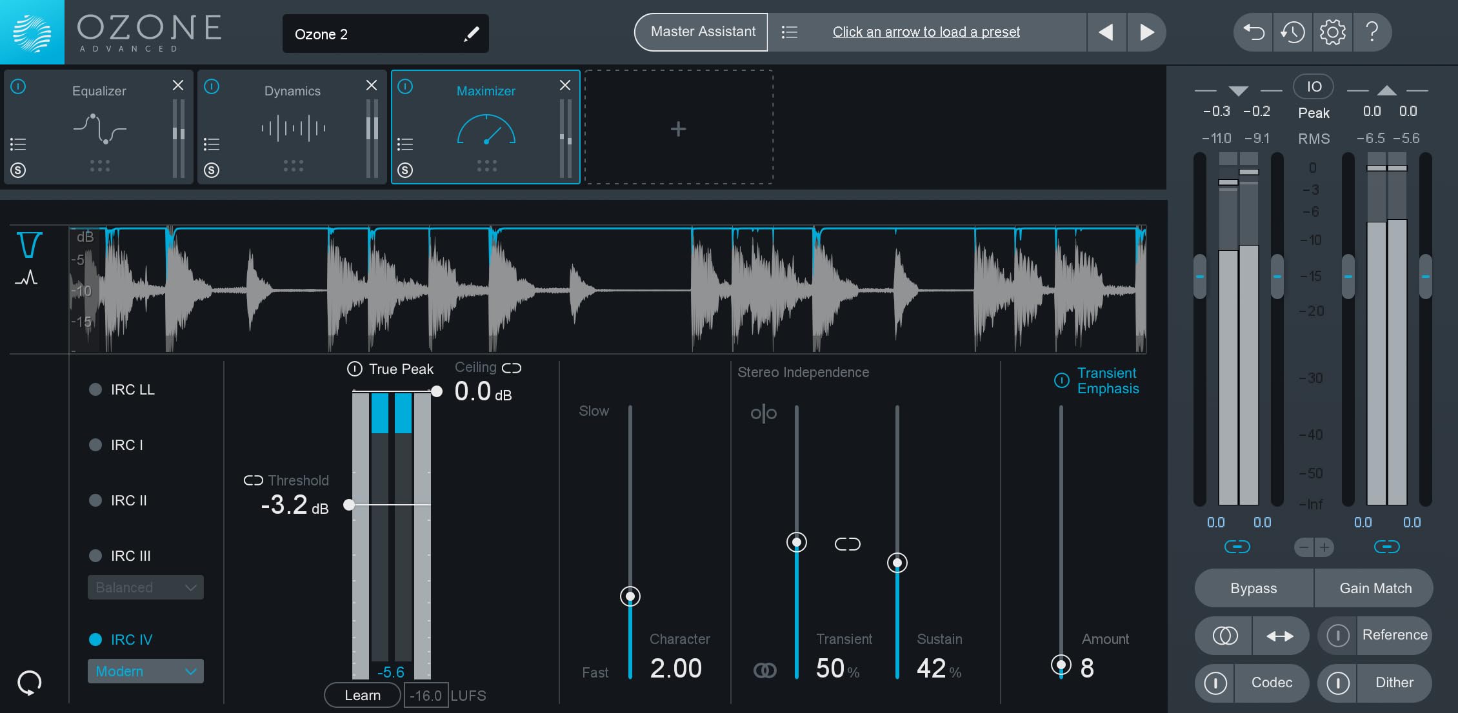
Task: Click the reset loop icon at bottom left
Action: pyautogui.click(x=30, y=683)
